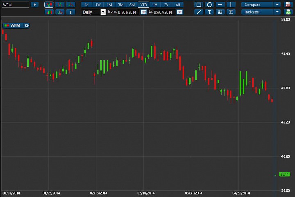The width and height of the screenshot is (295, 197).
Task: Click the 04/22/2014 date axis label
Action: point(241,193)
